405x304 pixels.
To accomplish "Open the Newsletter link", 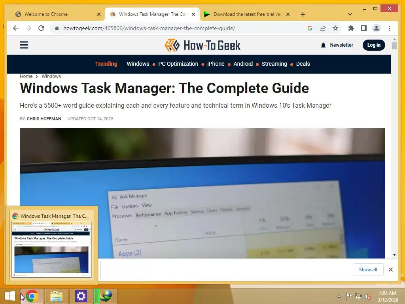I will [x=341, y=45].
